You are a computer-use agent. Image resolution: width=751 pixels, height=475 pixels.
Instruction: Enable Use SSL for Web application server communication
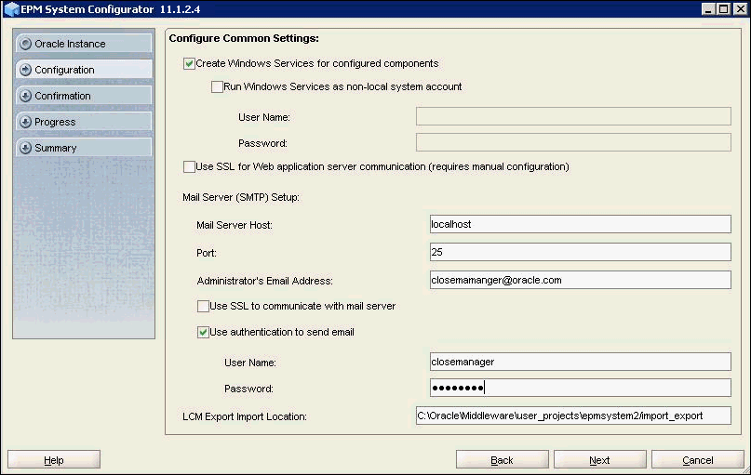(189, 167)
